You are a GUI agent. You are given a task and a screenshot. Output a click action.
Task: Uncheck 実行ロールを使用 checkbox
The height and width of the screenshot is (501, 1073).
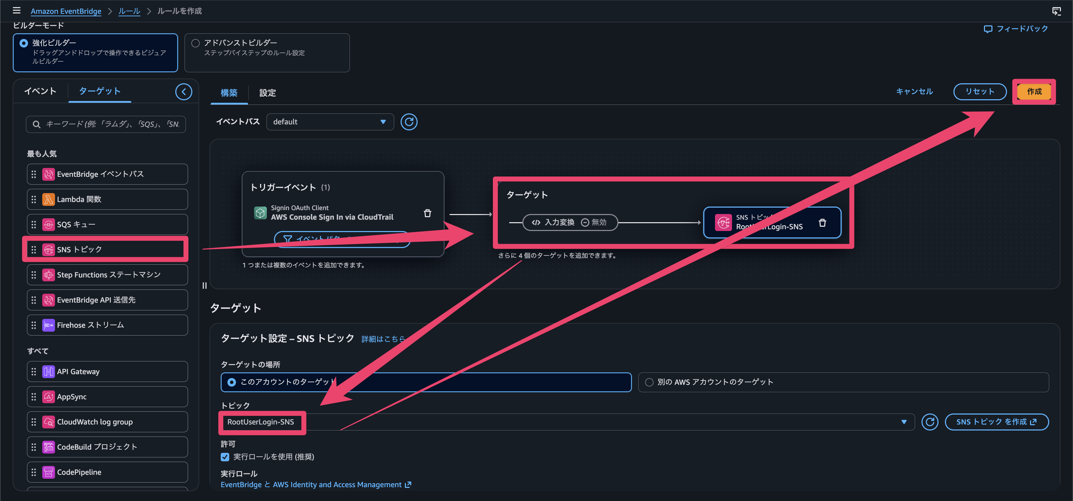pyautogui.click(x=225, y=457)
